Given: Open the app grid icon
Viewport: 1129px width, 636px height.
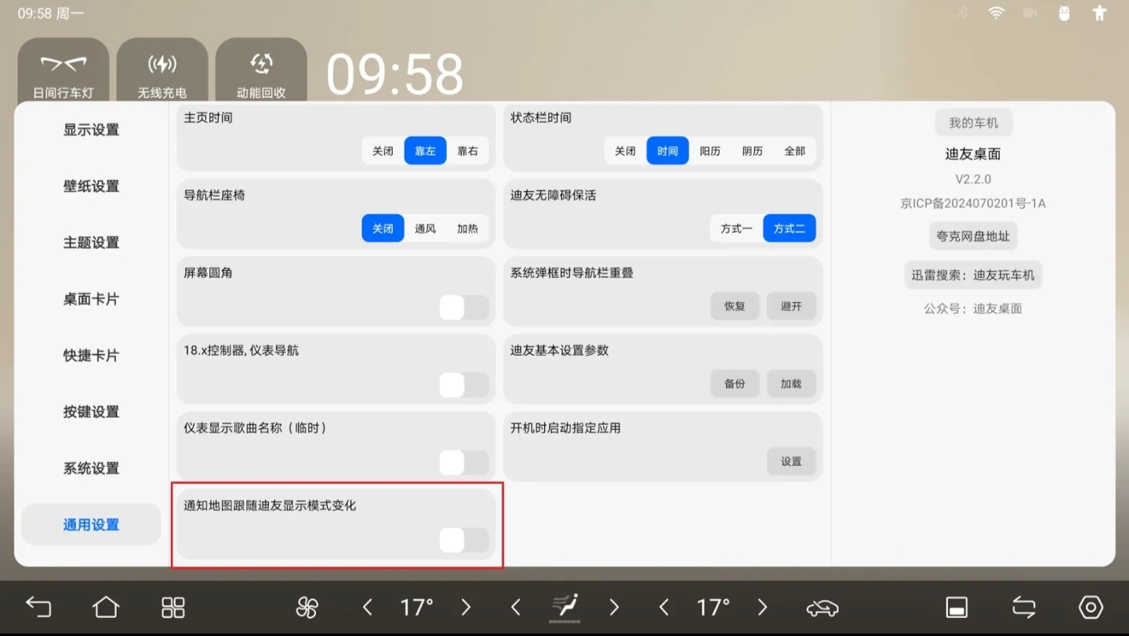Looking at the screenshot, I should (172, 607).
